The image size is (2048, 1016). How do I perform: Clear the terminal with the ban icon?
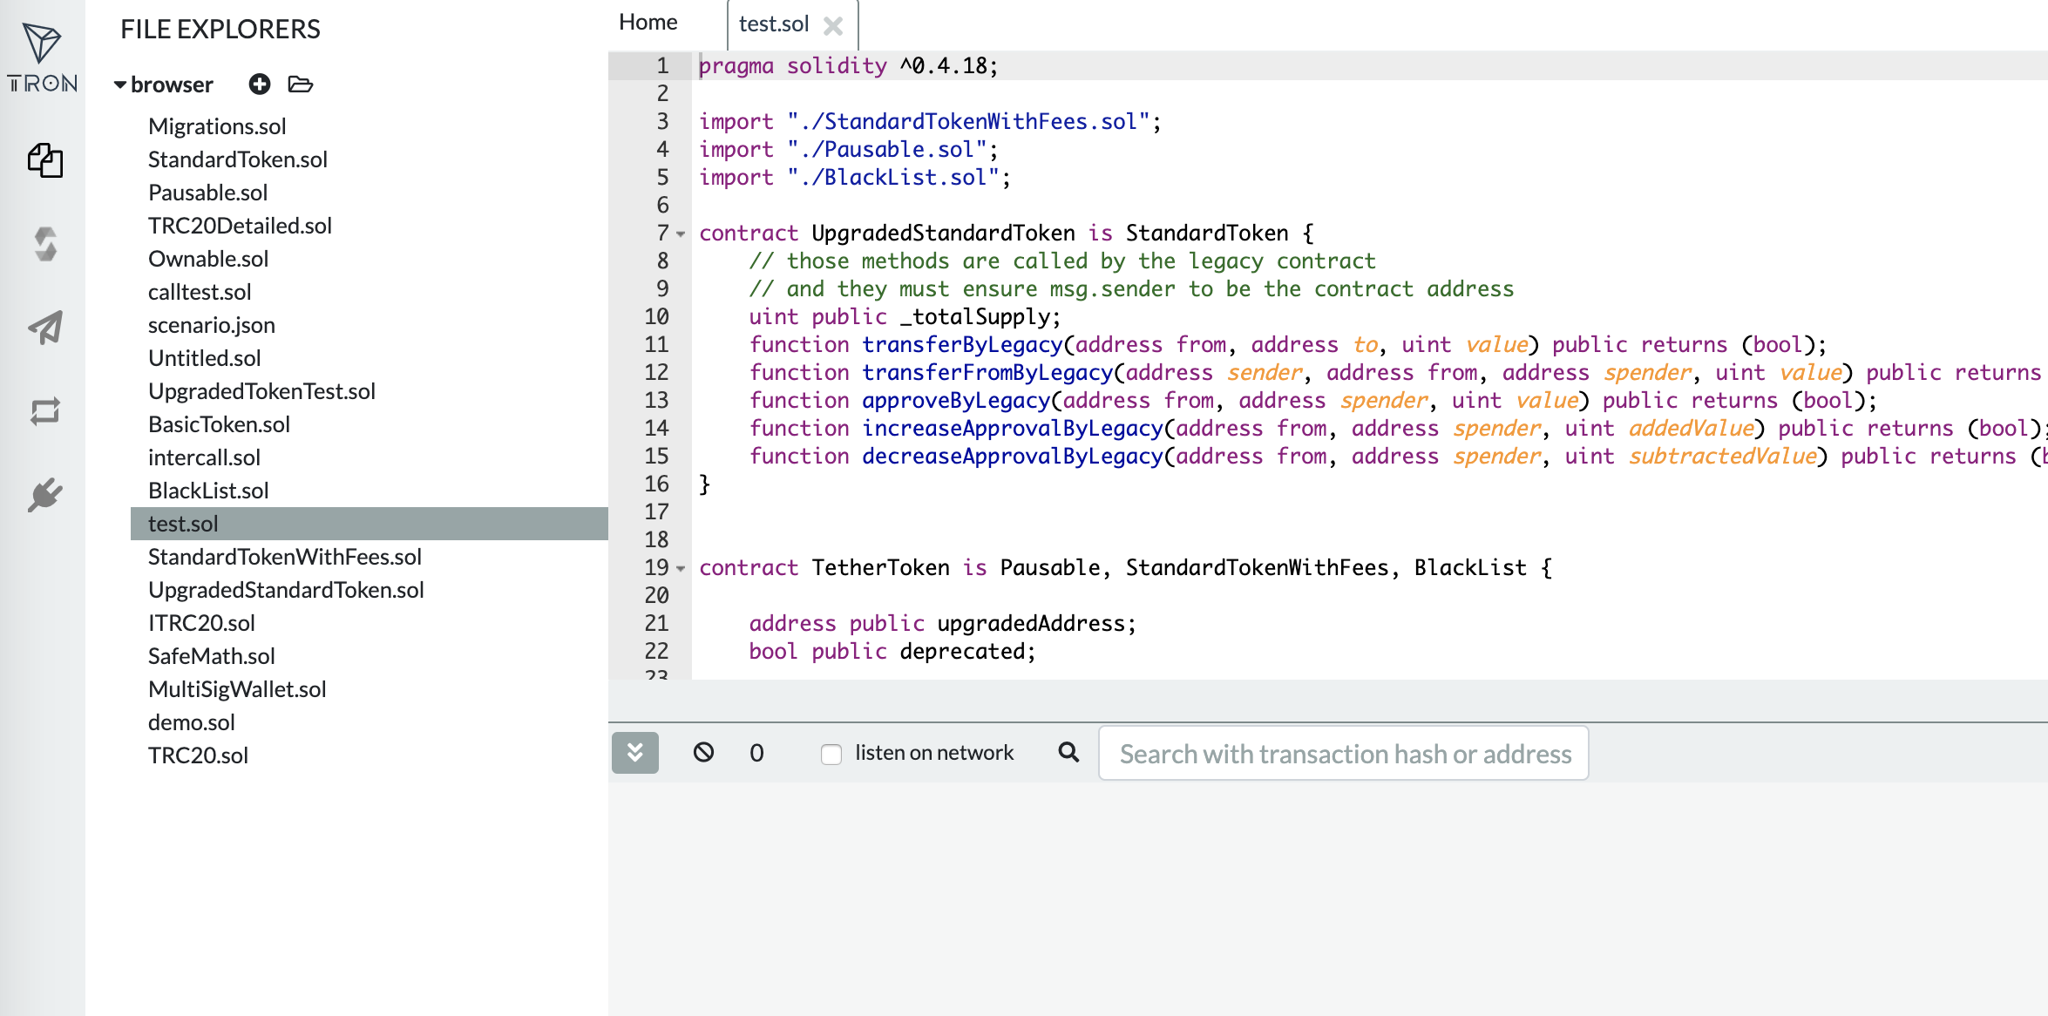[703, 753]
